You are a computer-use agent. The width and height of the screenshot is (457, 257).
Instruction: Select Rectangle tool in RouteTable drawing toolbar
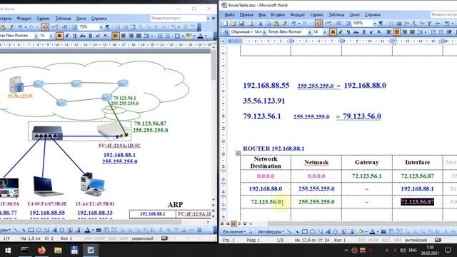pos(305,231)
